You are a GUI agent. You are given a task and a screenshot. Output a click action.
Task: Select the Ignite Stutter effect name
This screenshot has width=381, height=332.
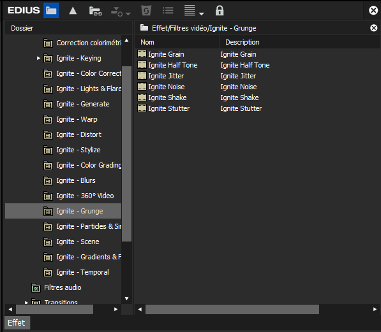[x=169, y=108]
